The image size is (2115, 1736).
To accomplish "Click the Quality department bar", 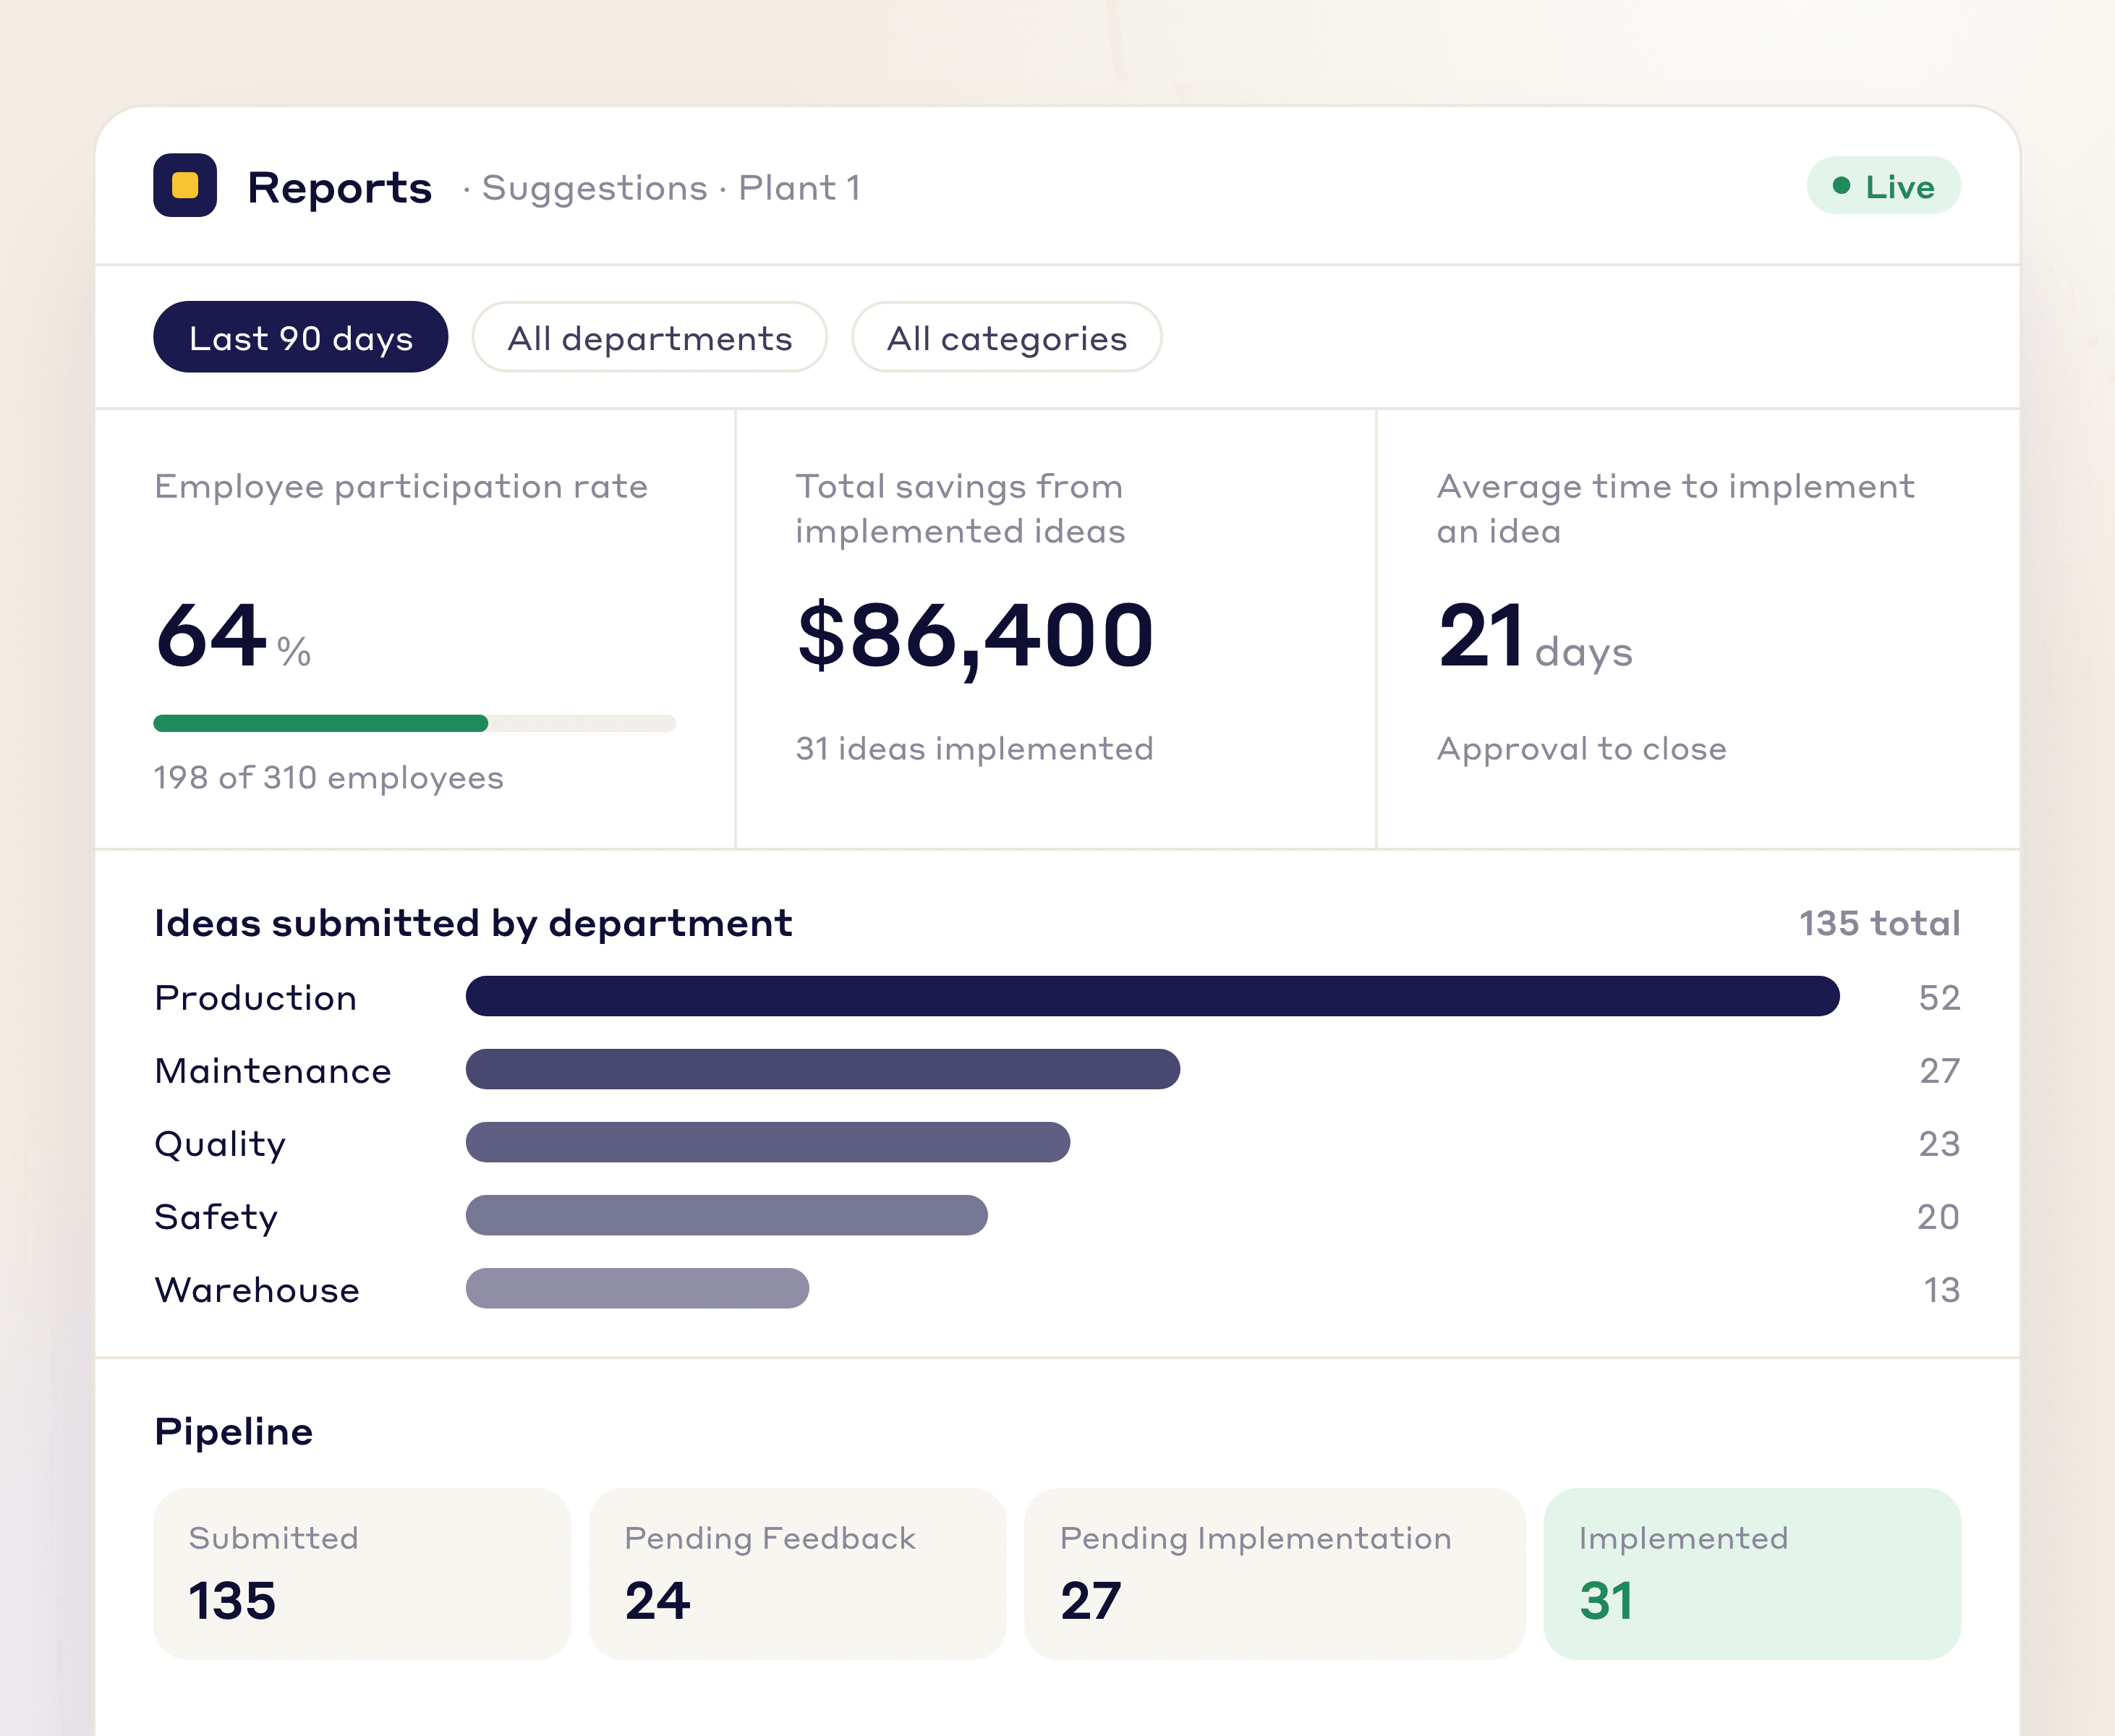I will (x=768, y=1142).
